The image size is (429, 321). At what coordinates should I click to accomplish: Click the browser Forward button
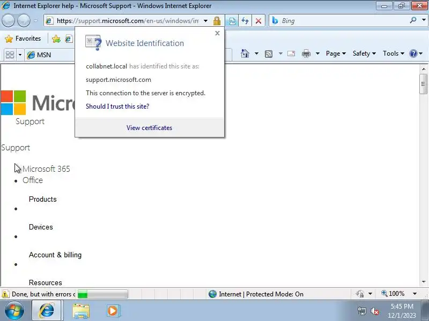[x=24, y=21]
